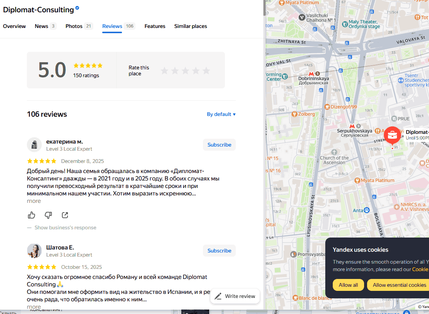Open the By default sort dropdown
The height and width of the screenshot is (314, 429).
coord(221,114)
